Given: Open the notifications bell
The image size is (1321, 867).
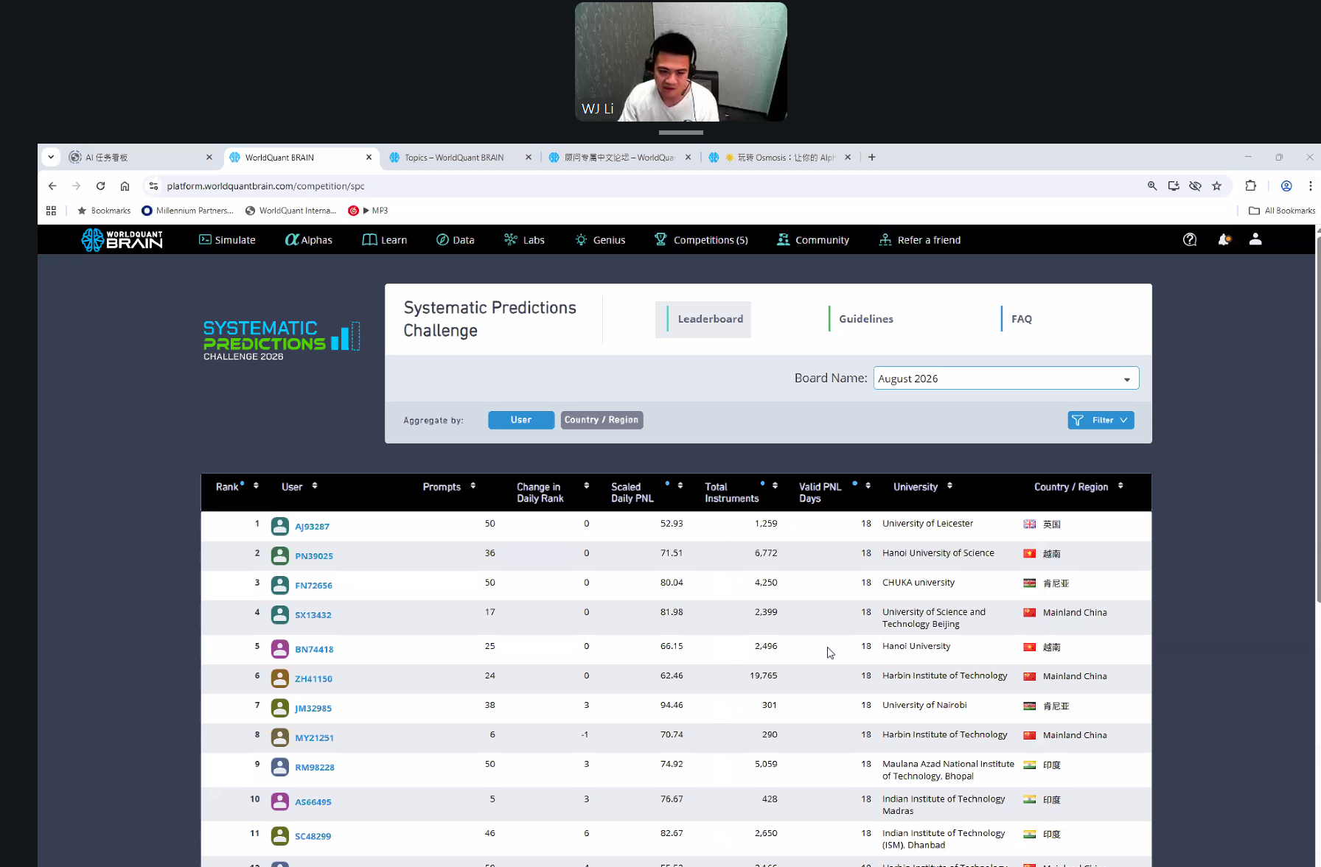Looking at the screenshot, I should click(x=1224, y=239).
